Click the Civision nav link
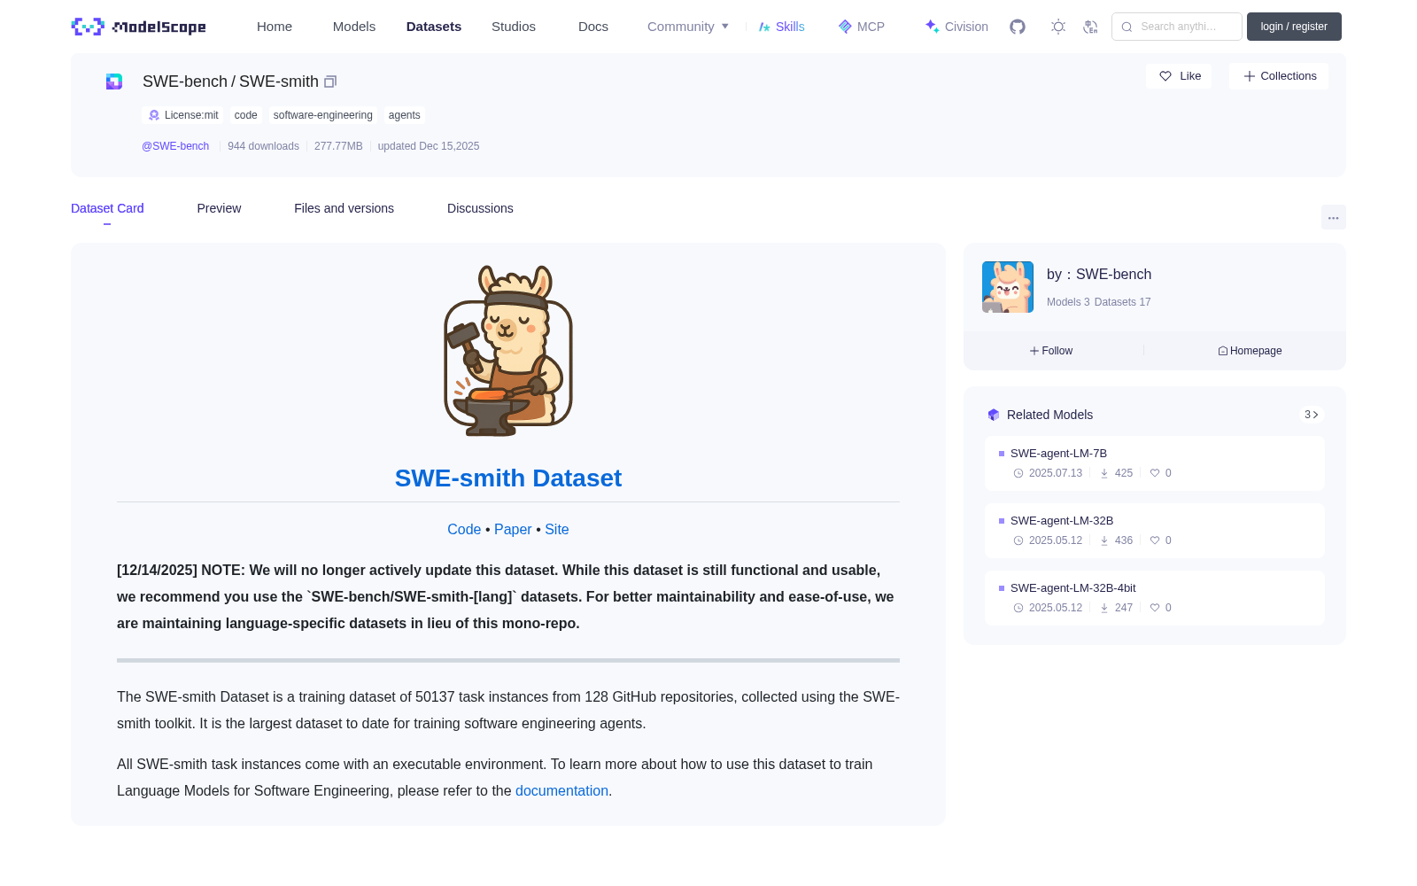The width and height of the screenshot is (1417, 886). [966, 27]
